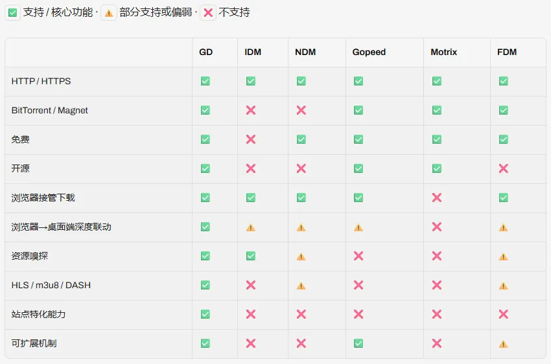Click the 资源嗅探 row label
Image resolution: width=551 pixels, height=364 pixels.
[30, 256]
